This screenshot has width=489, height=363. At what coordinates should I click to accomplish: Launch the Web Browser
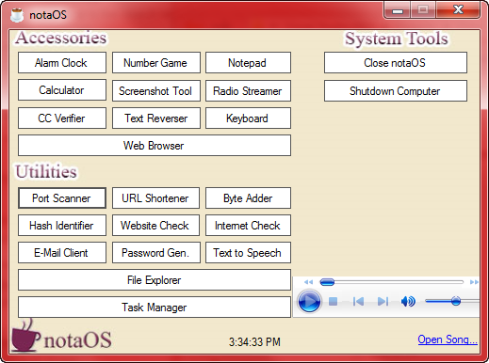(x=155, y=146)
